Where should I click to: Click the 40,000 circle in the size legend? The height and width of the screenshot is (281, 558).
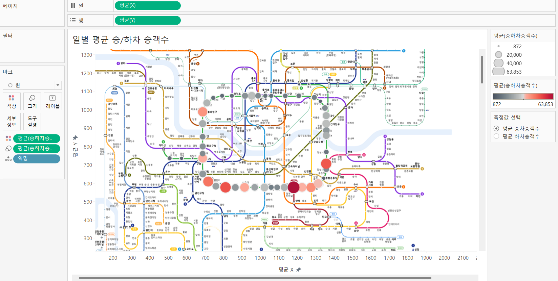[x=498, y=63]
